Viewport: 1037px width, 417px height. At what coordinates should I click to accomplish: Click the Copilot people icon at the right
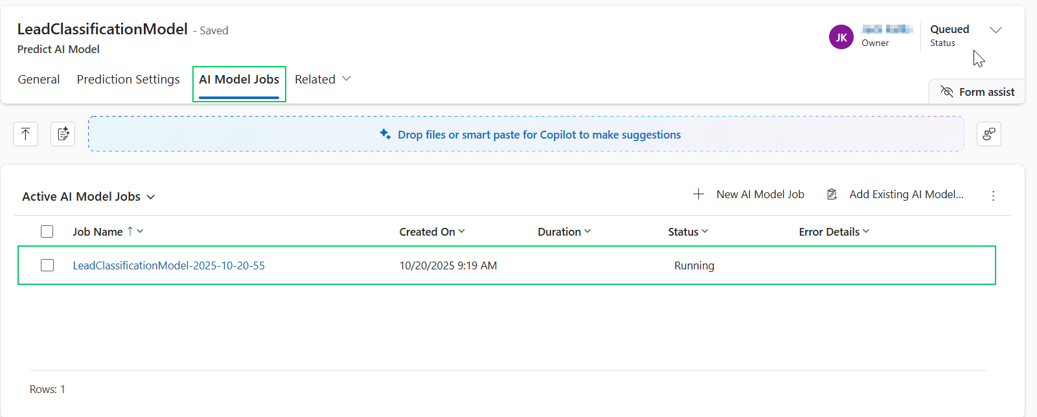pos(988,134)
